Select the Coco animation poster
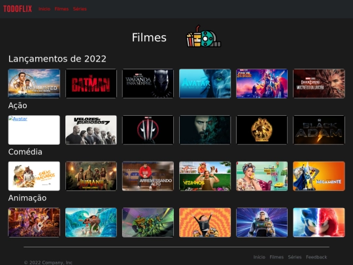 [x=34, y=222]
